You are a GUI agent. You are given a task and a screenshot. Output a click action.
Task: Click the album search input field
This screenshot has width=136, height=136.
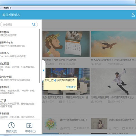19,25
